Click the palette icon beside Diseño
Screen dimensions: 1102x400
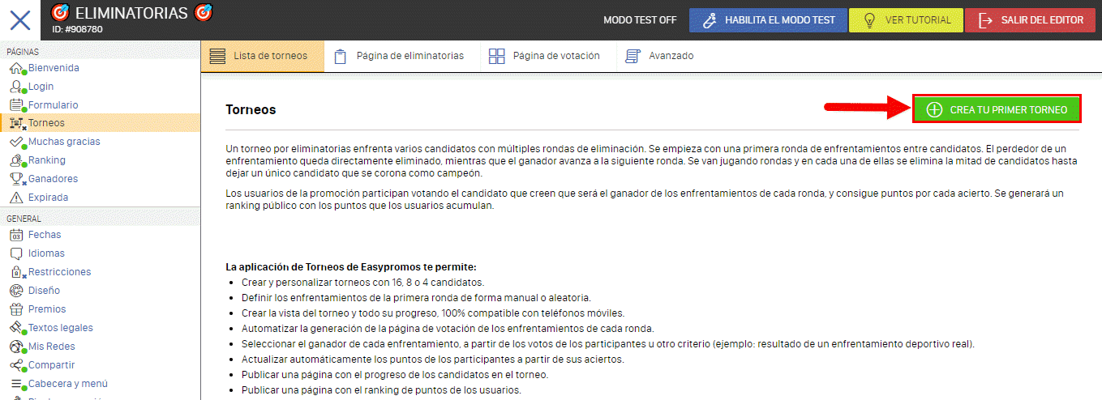(x=16, y=291)
